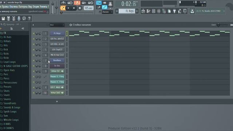Open channel rack filter dropdown Все
The height and width of the screenshot is (131, 233).
[x=57, y=25]
